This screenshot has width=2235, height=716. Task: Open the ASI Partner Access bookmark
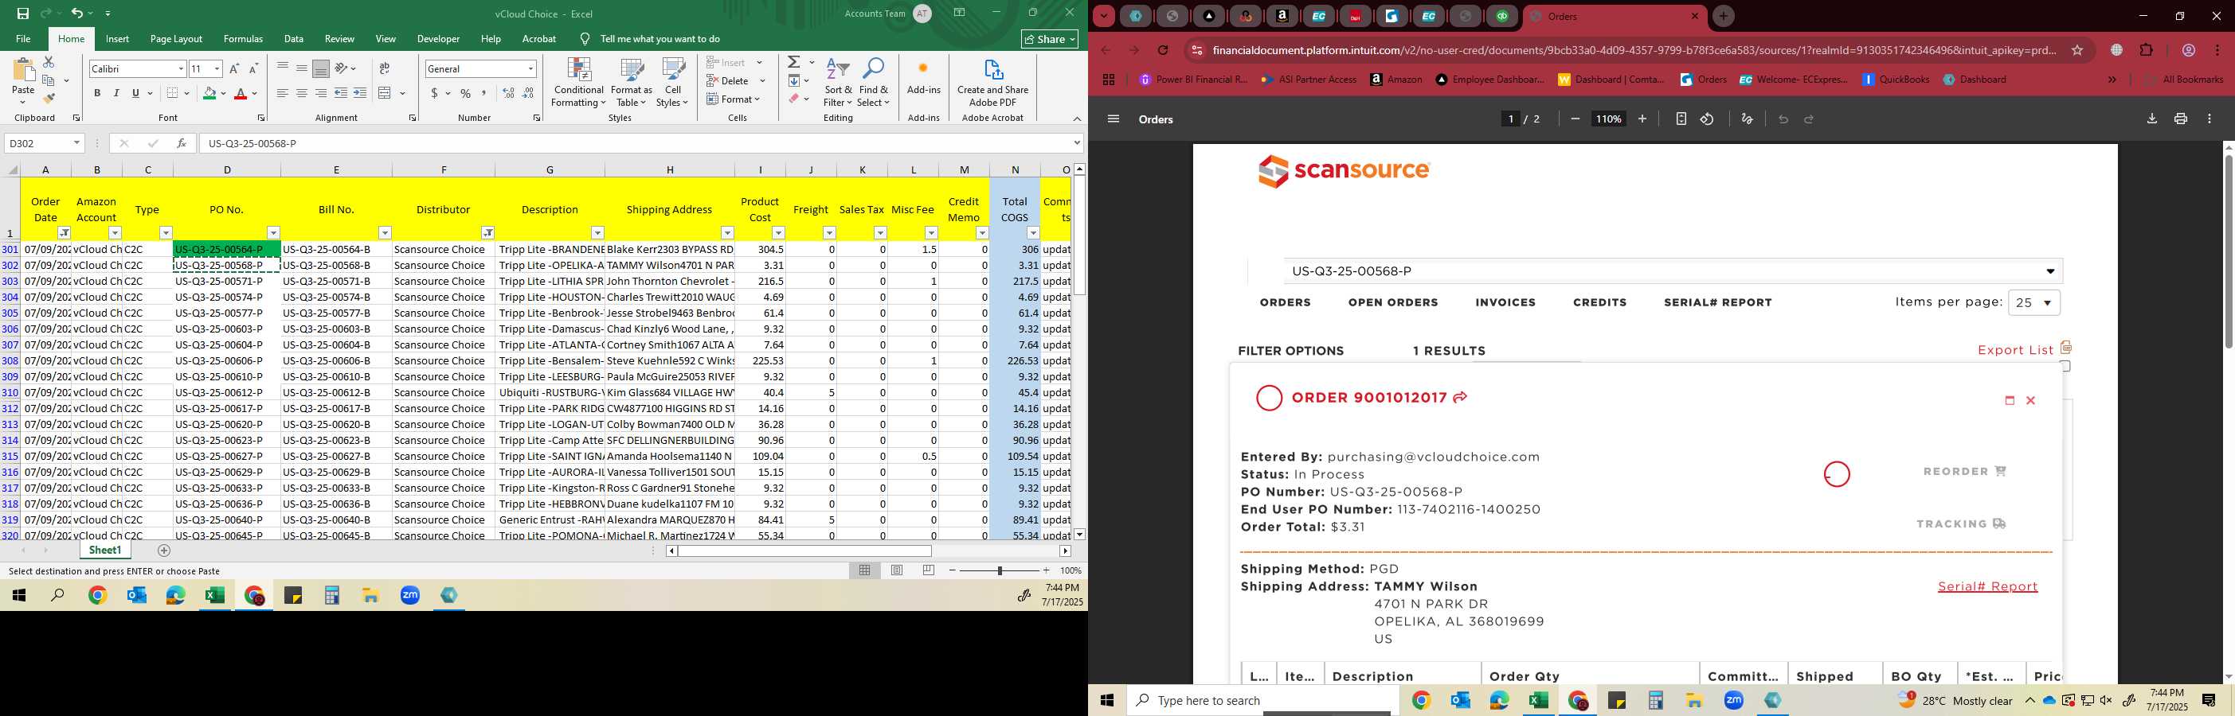(1309, 80)
